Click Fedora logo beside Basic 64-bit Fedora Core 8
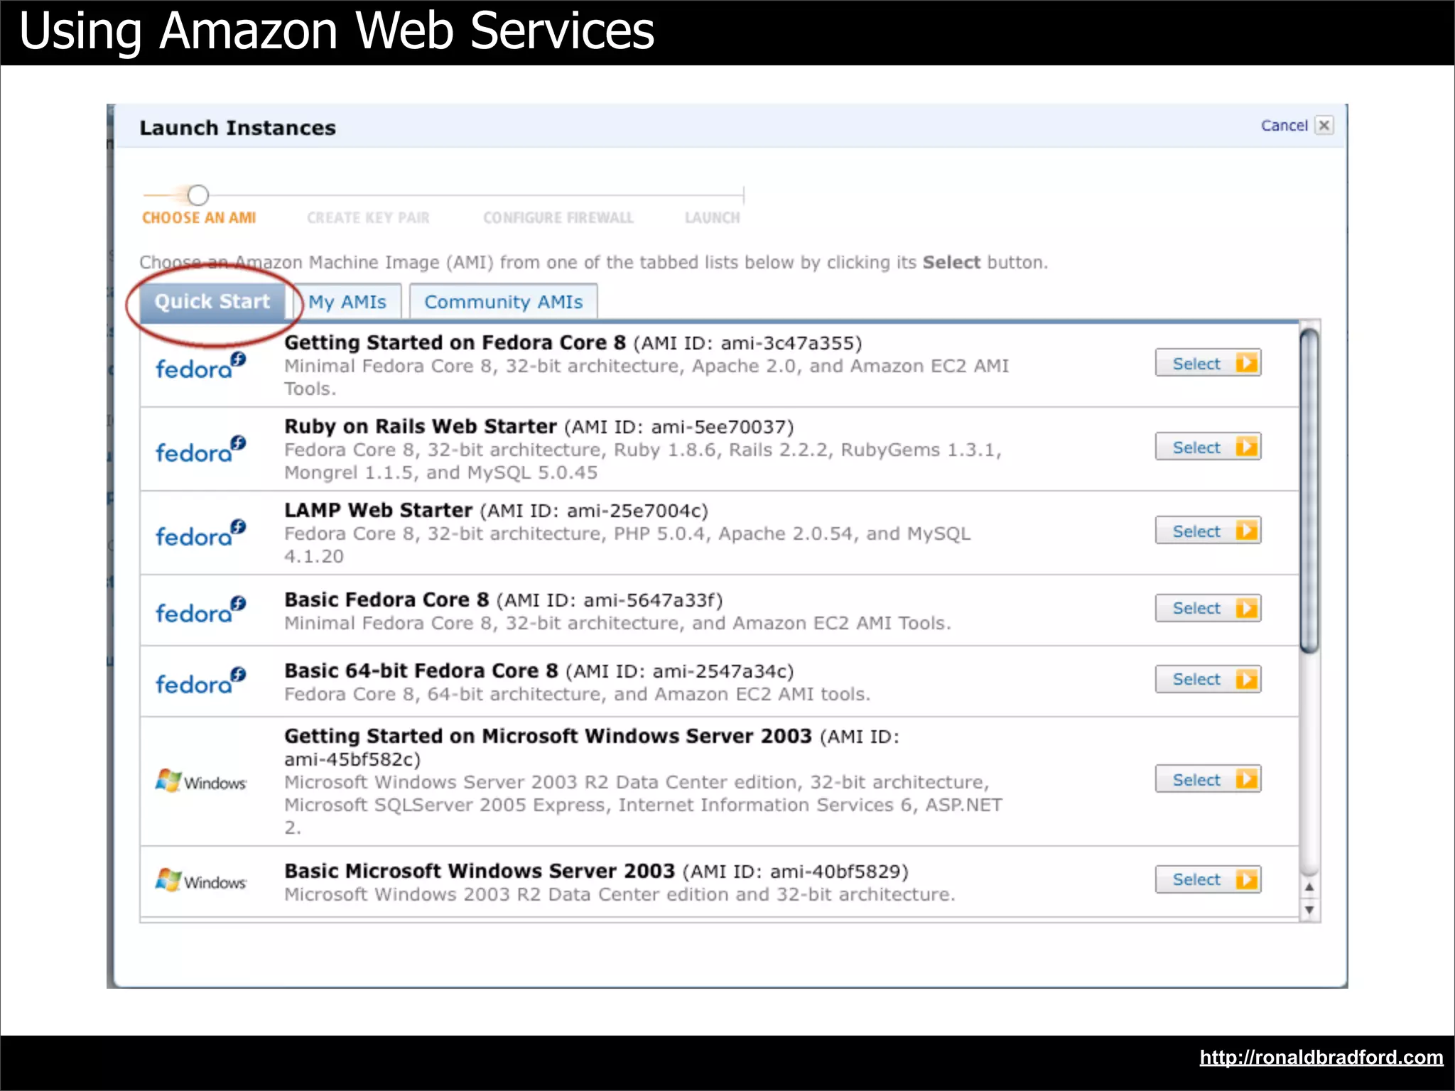This screenshot has width=1455, height=1091. point(201,681)
